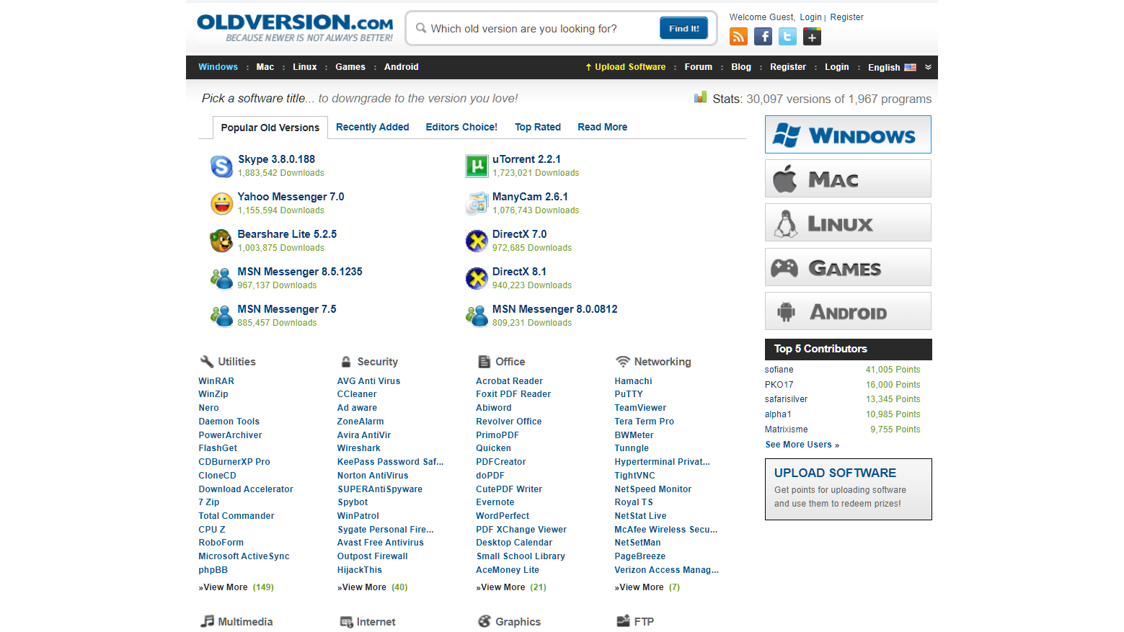Click the Bearshare Lite bear icon
The height and width of the screenshot is (632, 1124).
(x=221, y=241)
